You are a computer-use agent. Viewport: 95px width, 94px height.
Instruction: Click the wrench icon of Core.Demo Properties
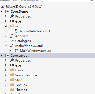click(12, 16)
